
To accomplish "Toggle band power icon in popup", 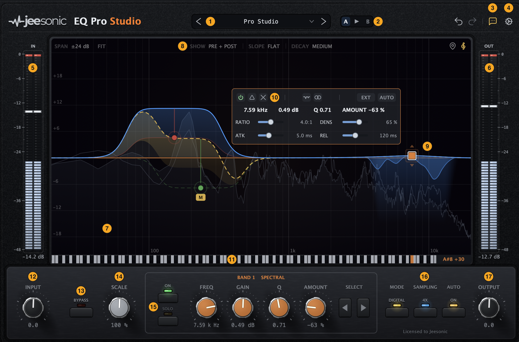I will [x=241, y=97].
